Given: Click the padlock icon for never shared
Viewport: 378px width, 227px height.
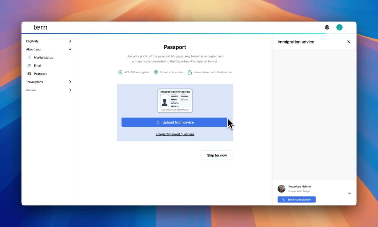Looking at the screenshot, I should point(190,72).
